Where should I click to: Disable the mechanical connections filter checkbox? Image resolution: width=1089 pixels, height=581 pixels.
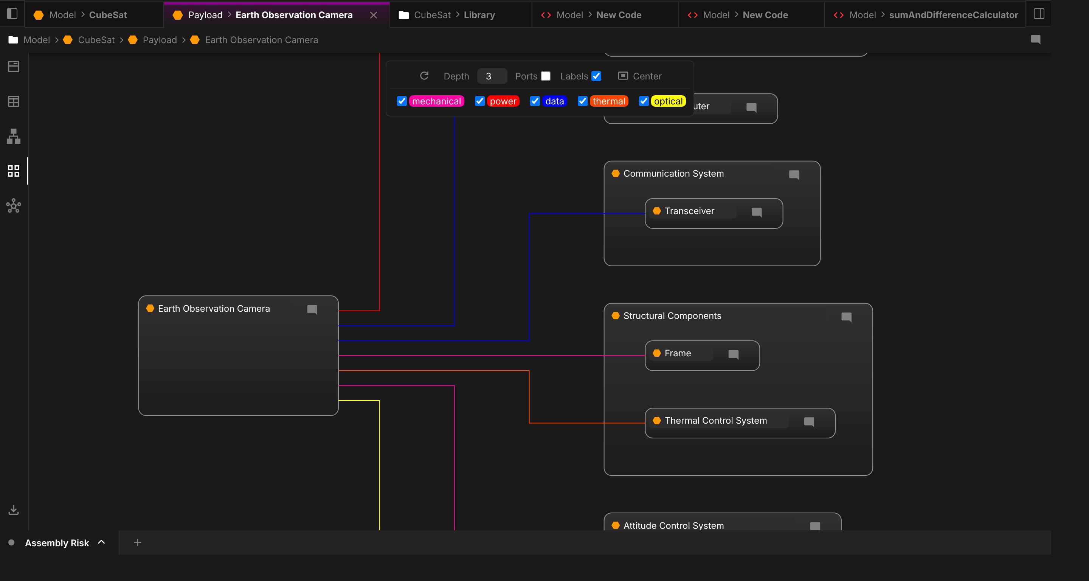click(402, 101)
